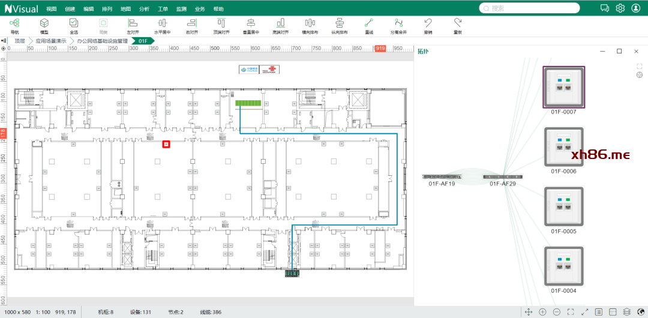
Task: Apply 右对齐 right alignment
Action: (192, 26)
